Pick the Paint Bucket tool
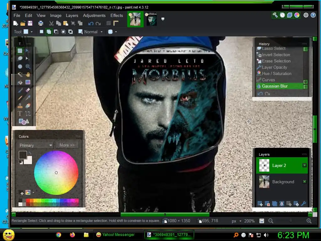Viewport: 321px width, 241px height. [x=20, y=82]
